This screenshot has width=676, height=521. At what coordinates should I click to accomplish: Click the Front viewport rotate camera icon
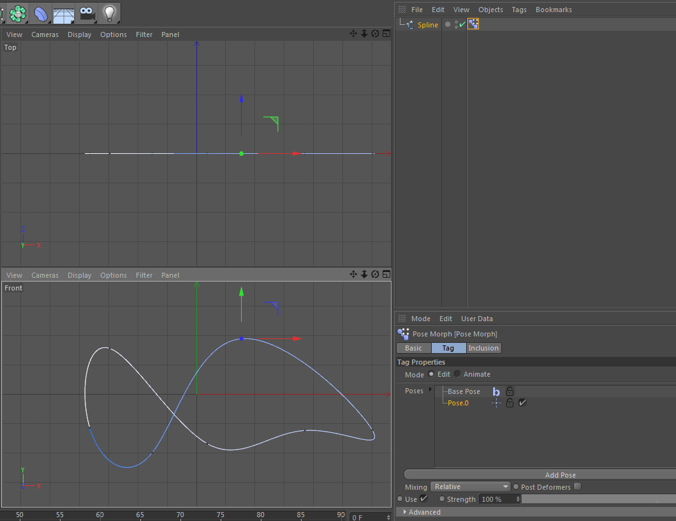375,274
